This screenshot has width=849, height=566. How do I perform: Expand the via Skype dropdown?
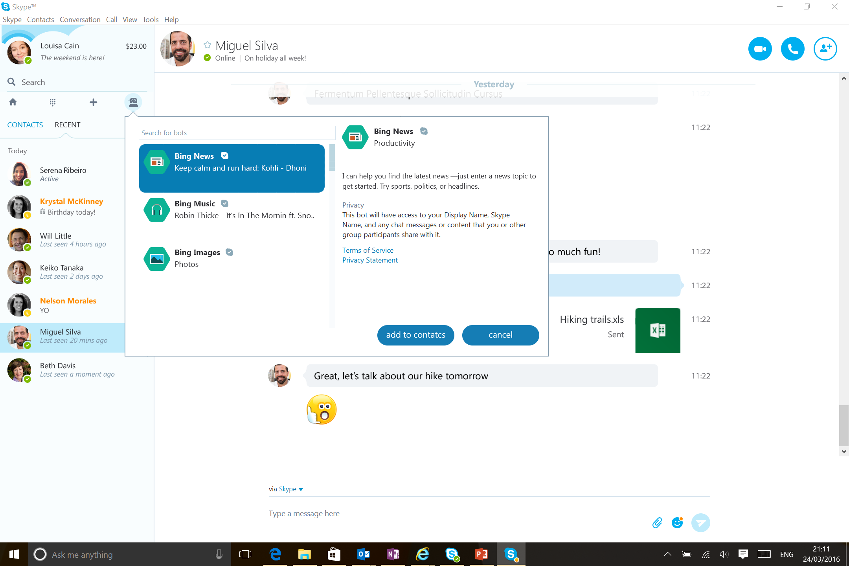[x=301, y=489]
